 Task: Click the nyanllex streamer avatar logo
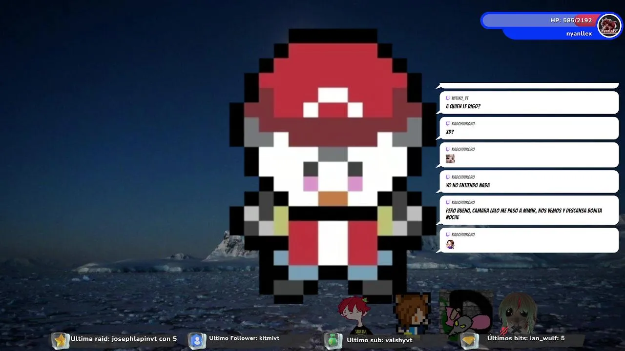click(609, 25)
